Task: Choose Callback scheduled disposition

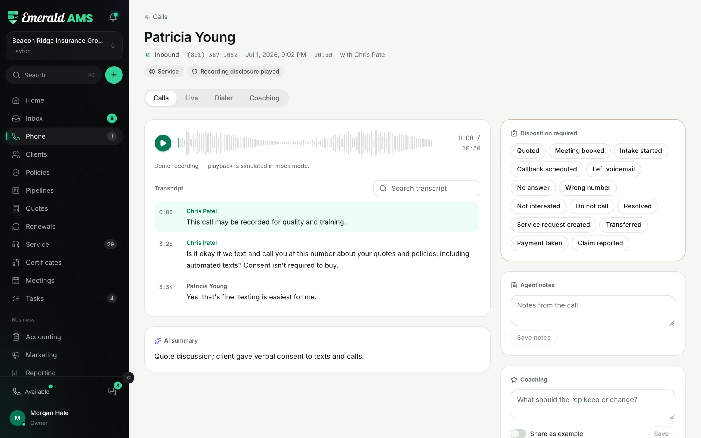Action: pyautogui.click(x=546, y=169)
